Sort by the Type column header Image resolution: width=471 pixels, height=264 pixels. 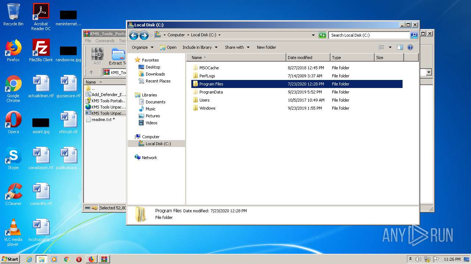coord(352,58)
